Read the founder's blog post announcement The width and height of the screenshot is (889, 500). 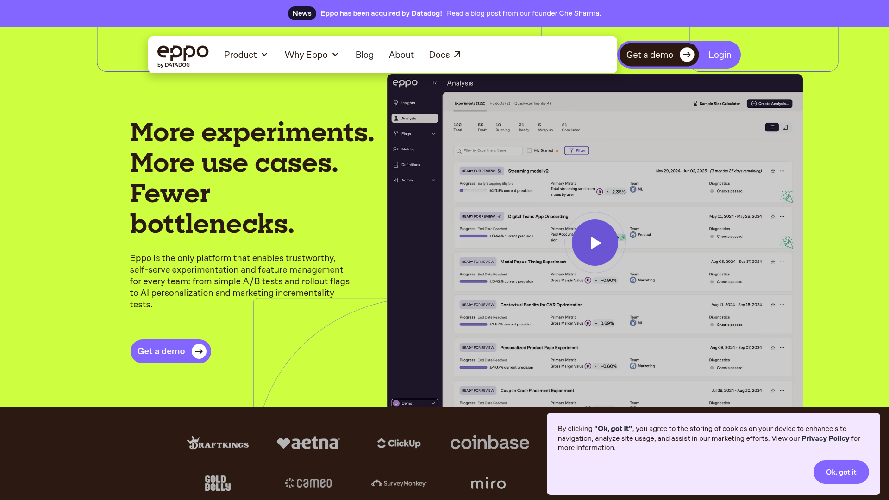[524, 13]
